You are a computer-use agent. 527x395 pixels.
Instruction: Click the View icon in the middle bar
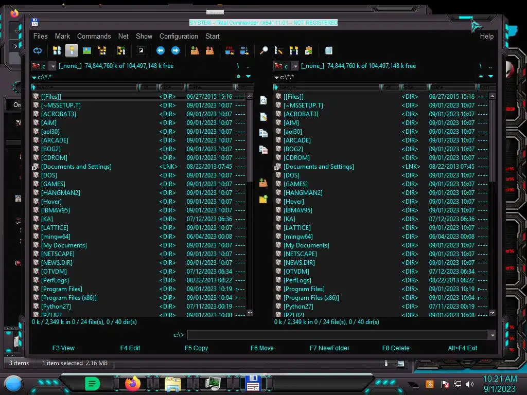(x=263, y=100)
